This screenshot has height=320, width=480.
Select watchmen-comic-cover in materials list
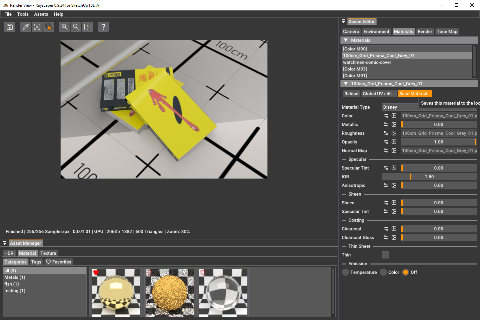coord(407,62)
